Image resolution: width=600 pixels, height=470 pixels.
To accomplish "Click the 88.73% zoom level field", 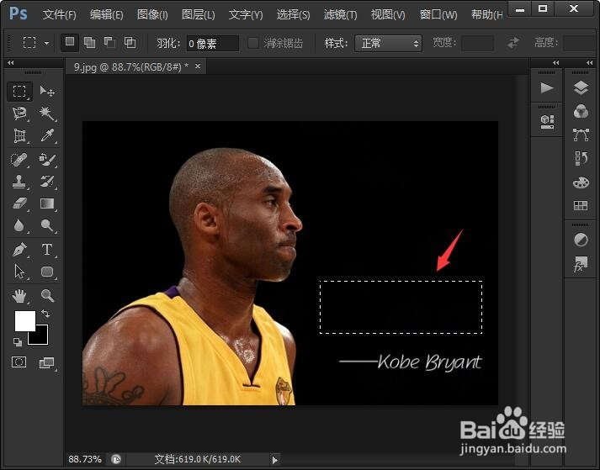I will coord(85,459).
